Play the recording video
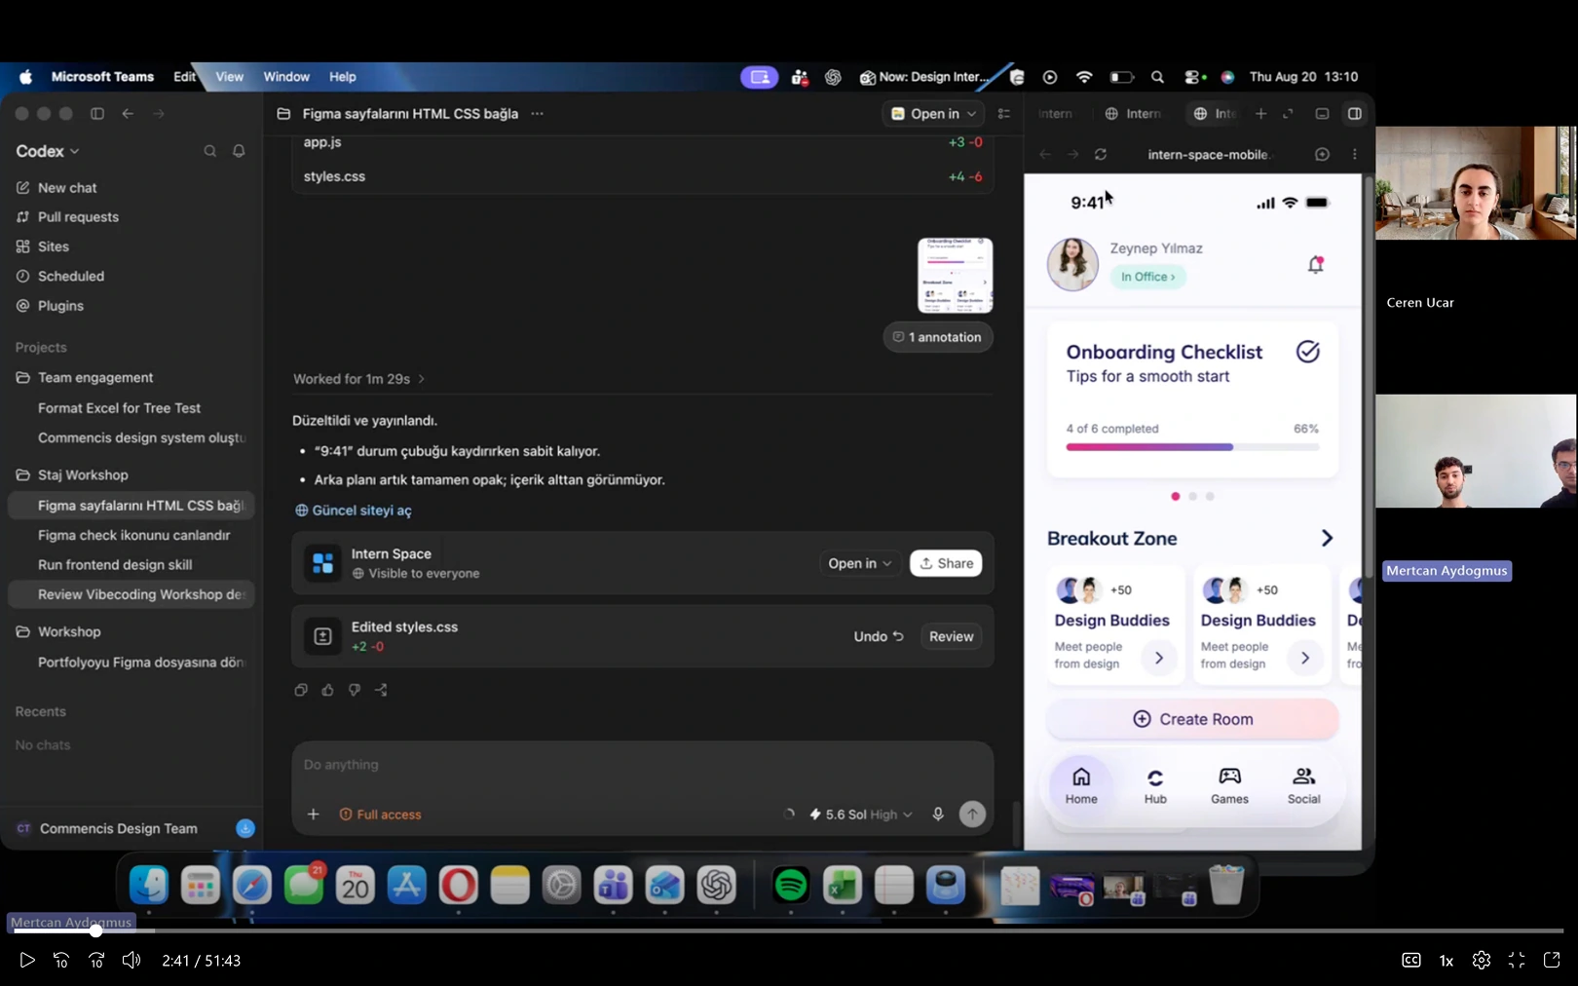Viewport: 1578px width, 986px height. tap(27, 960)
